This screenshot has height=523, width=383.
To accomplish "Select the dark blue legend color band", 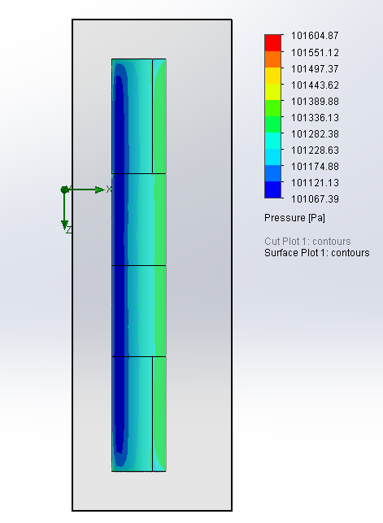I will (272, 190).
